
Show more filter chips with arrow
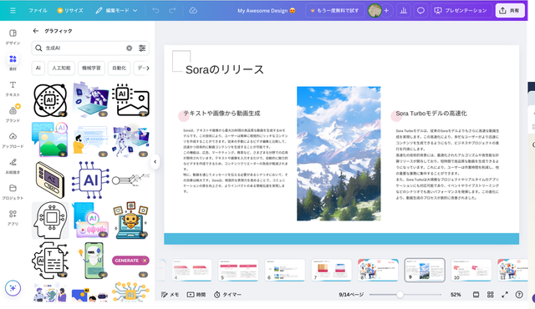(148, 68)
